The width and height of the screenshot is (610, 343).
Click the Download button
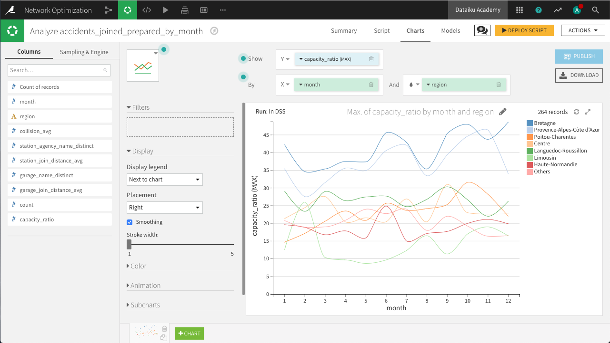tap(579, 75)
